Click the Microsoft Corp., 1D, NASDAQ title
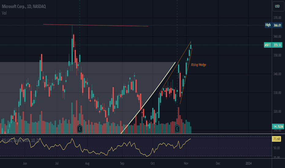 [x=24, y=6]
